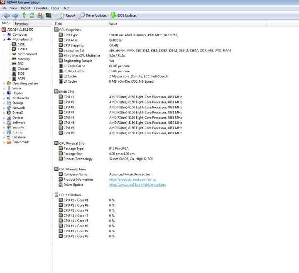Open Driver Updates from the toolbar
This screenshot has height=273, width=299.
click(x=93, y=15)
